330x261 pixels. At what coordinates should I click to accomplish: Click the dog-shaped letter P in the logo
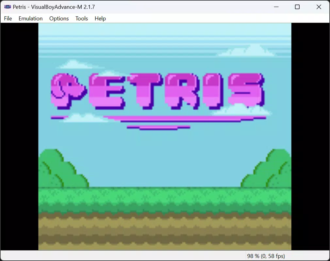coord(68,91)
